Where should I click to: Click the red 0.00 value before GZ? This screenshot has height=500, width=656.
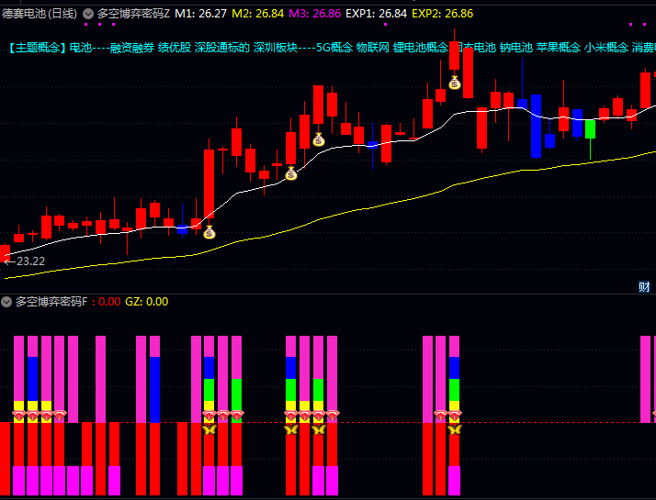(109, 302)
